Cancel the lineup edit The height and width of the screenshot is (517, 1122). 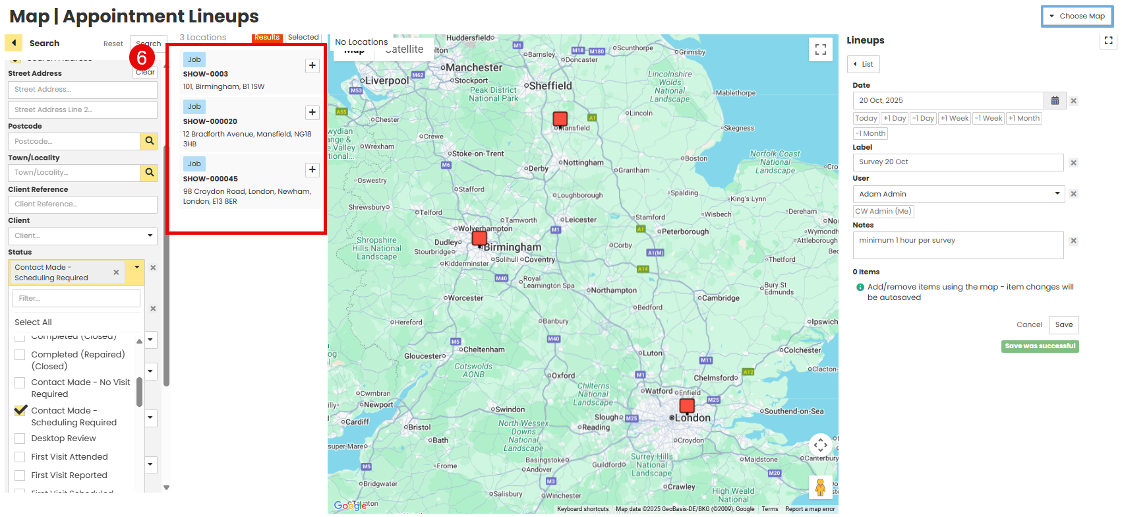click(1029, 325)
